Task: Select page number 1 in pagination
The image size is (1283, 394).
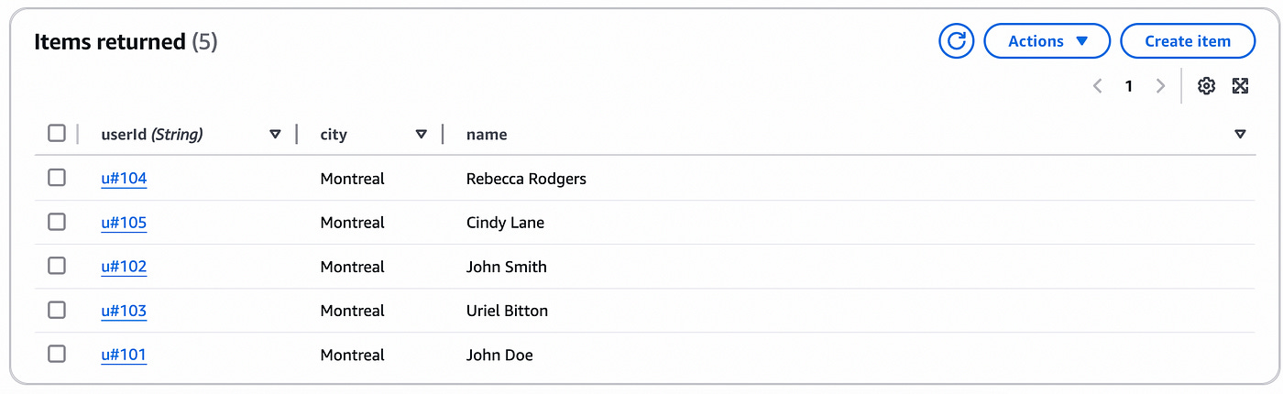Action: coord(1129,86)
